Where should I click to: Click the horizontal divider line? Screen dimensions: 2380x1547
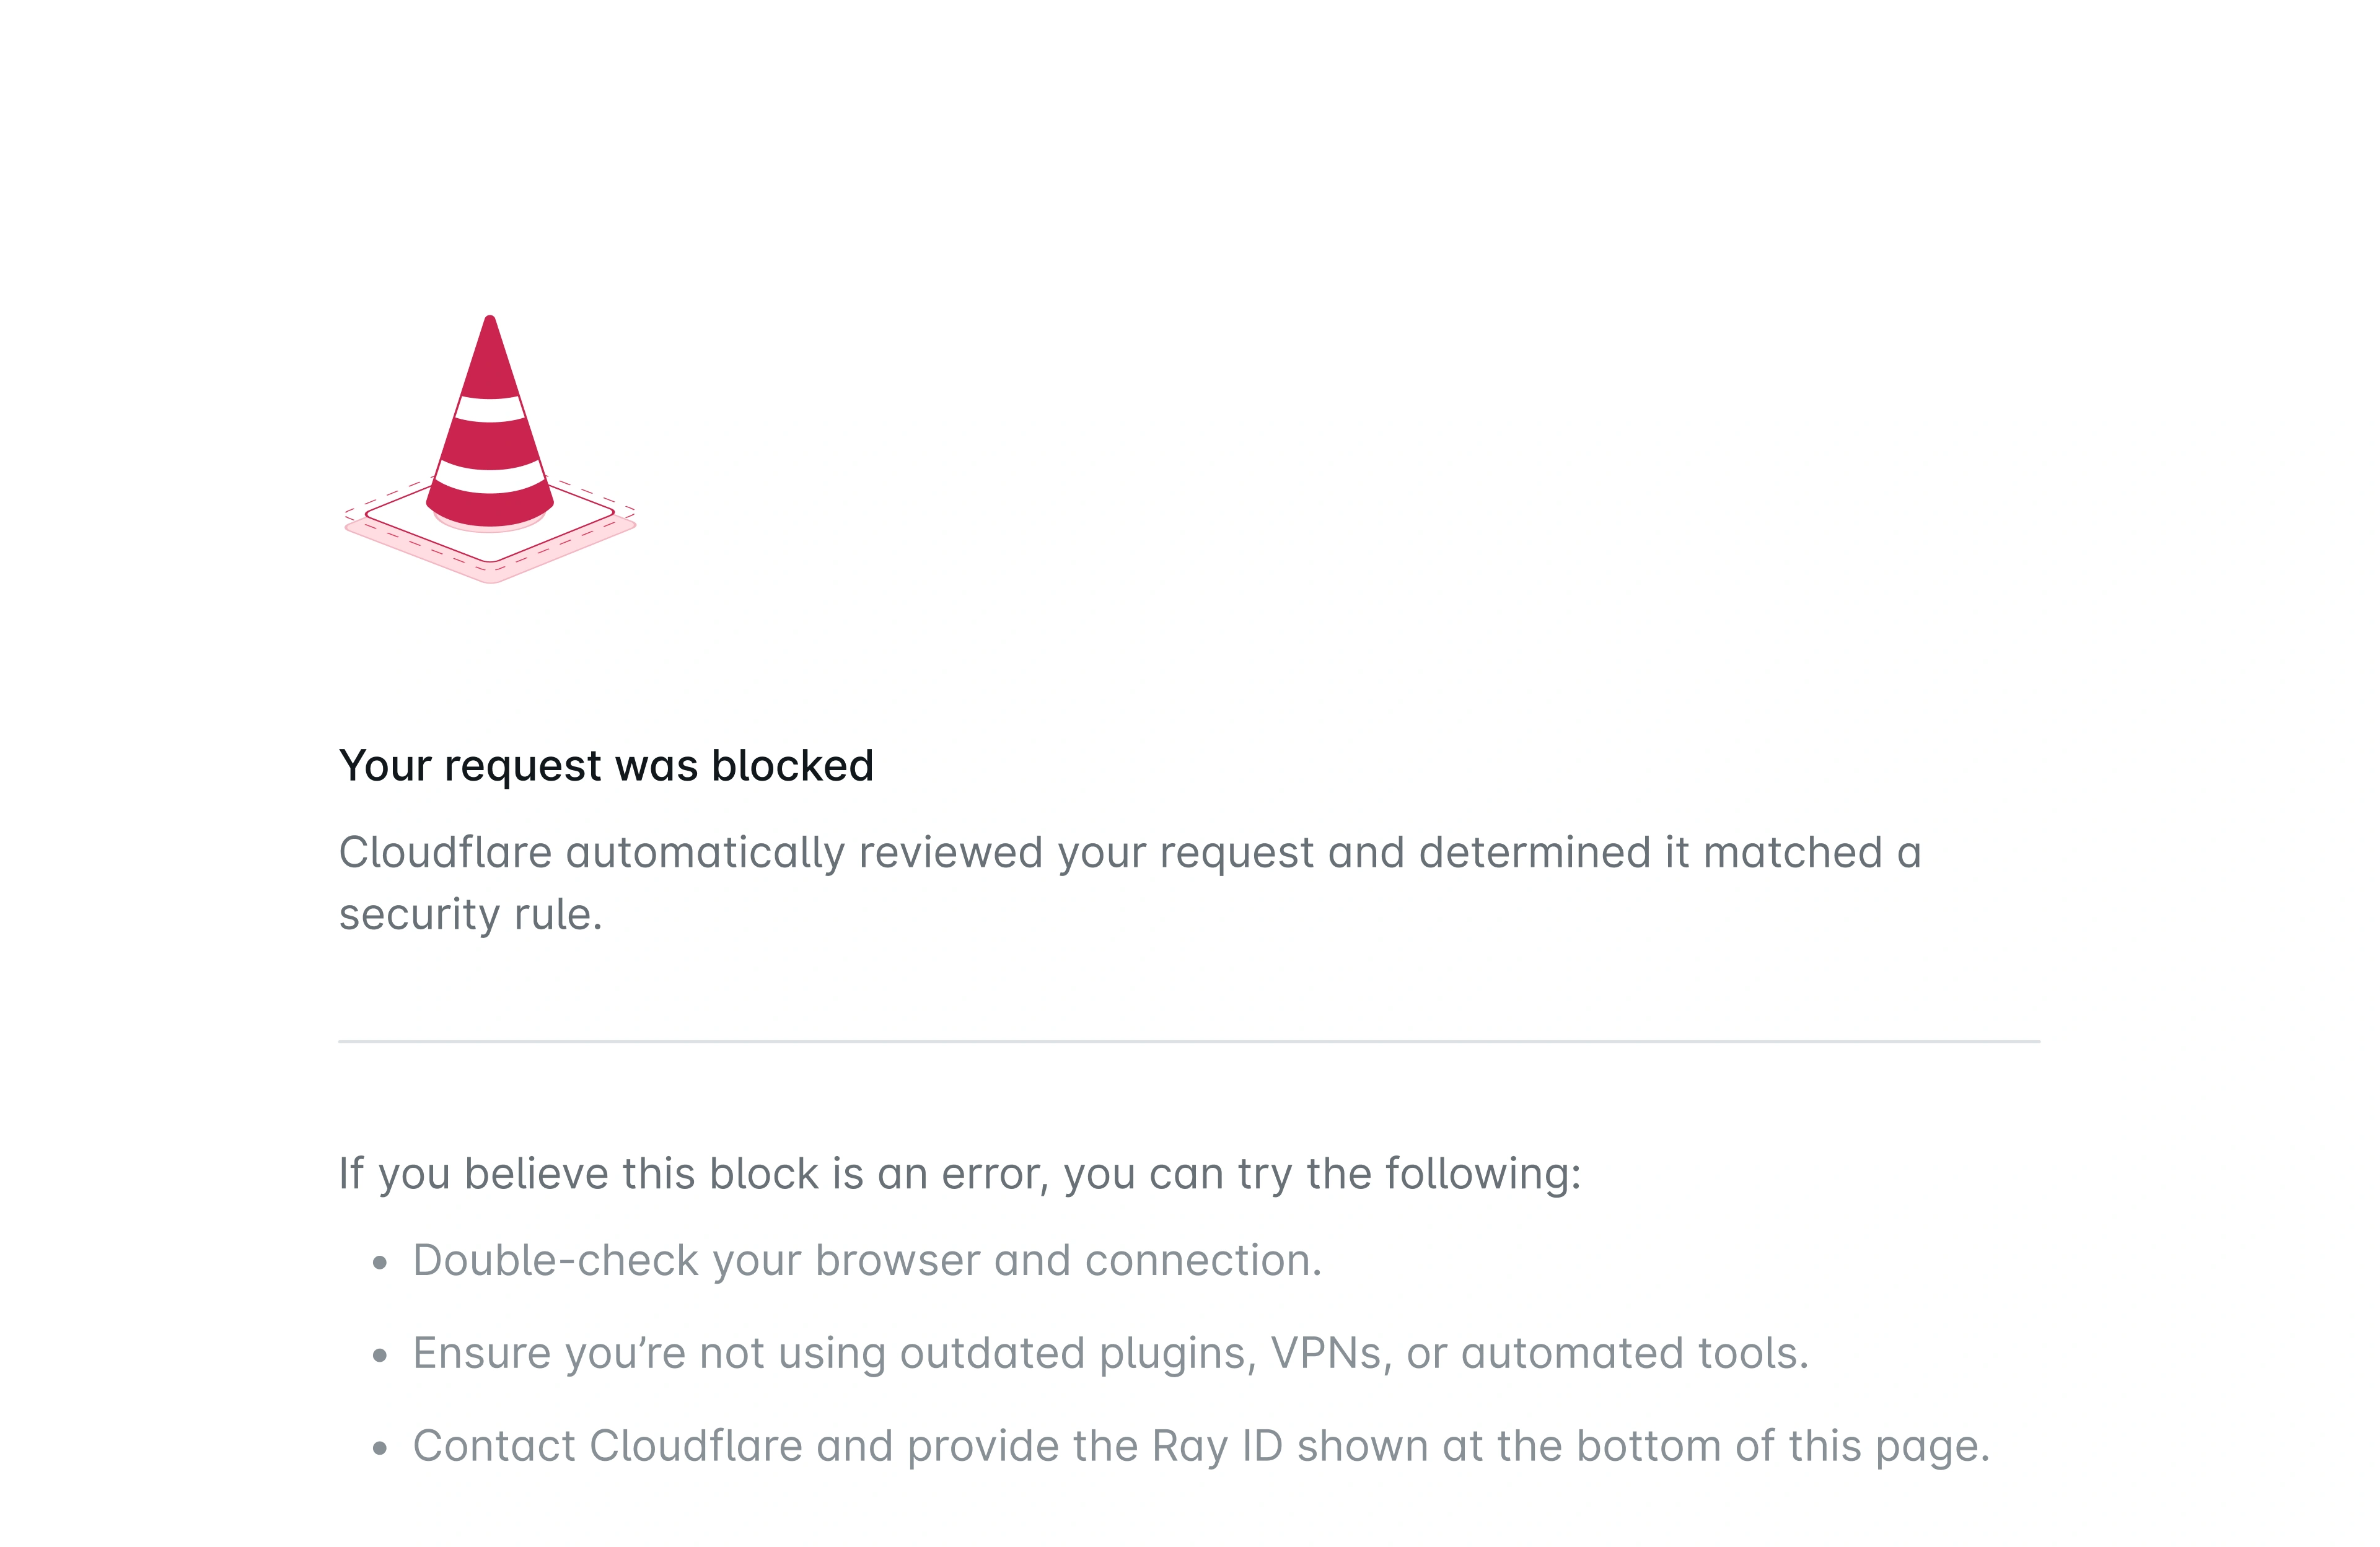coord(1189,1041)
